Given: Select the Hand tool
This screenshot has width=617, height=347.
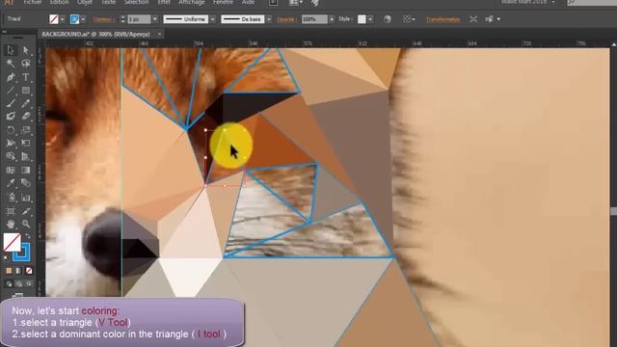Looking at the screenshot, I should (x=11, y=225).
